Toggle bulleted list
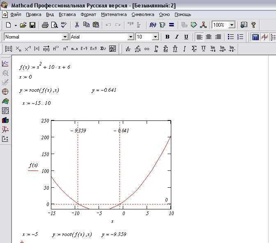 tap(231, 37)
